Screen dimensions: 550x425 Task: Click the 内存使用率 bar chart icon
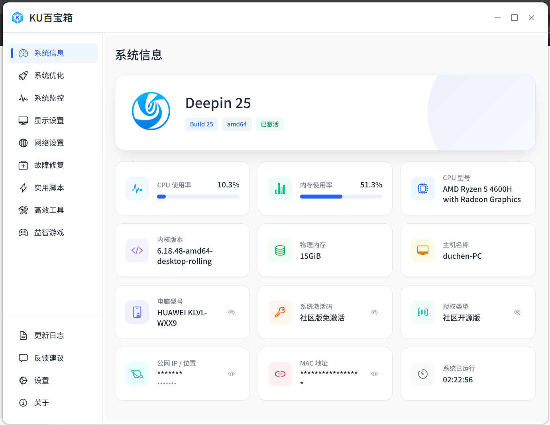pyautogui.click(x=280, y=189)
